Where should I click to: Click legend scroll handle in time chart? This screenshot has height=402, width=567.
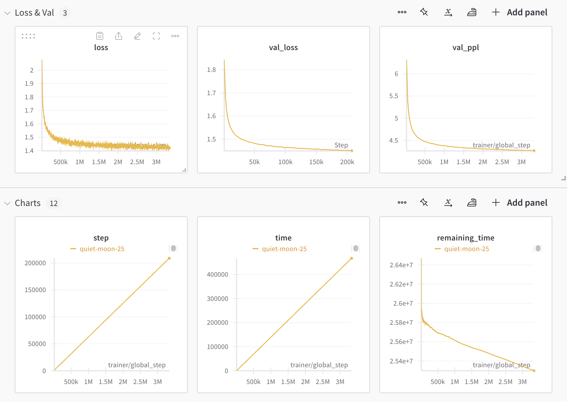(x=356, y=248)
